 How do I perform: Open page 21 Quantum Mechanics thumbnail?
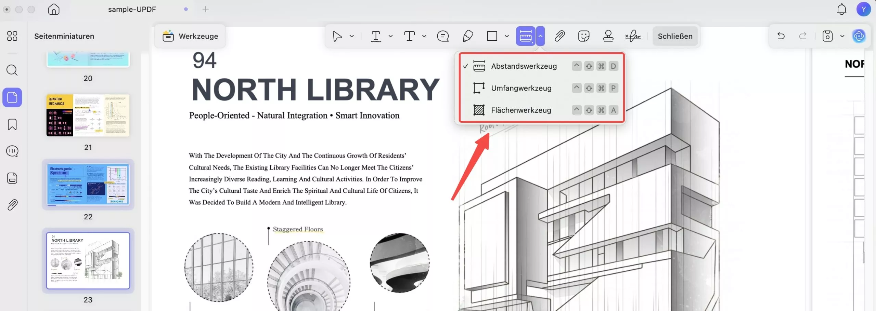(88, 116)
